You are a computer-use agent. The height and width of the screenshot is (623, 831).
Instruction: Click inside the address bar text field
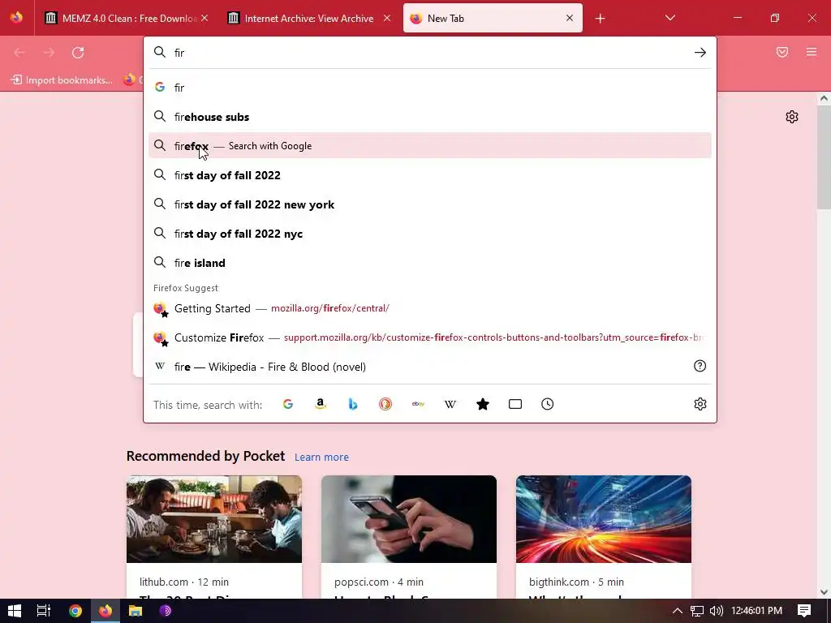coord(429,53)
